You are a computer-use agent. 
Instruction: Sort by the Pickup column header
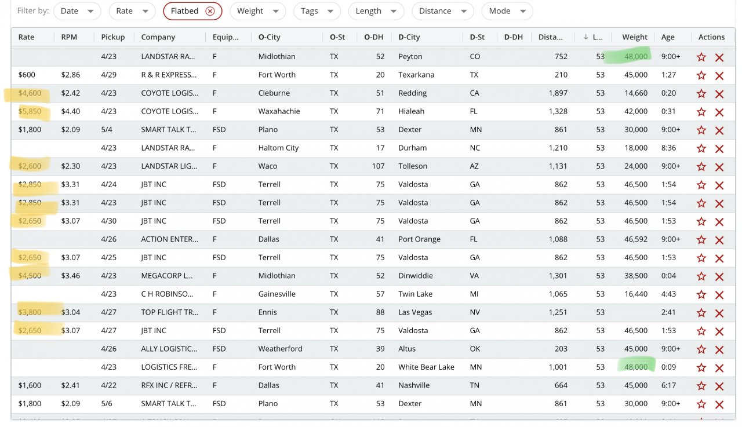(x=112, y=37)
